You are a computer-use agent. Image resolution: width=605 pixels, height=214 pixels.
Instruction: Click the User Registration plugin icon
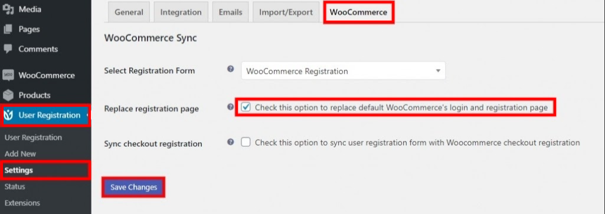pyautogui.click(x=9, y=115)
